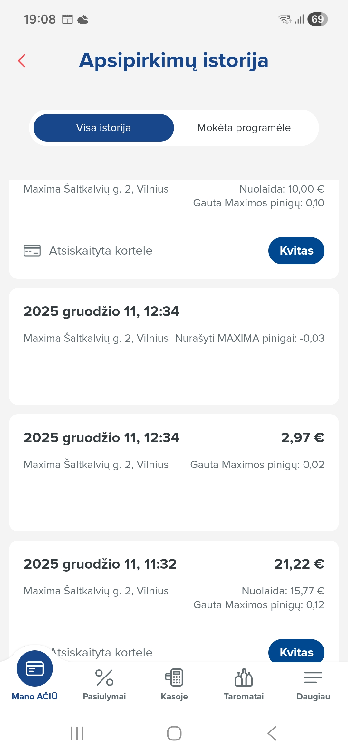
Task: Open Pasiūlymai percent icon
Action: [104, 677]
